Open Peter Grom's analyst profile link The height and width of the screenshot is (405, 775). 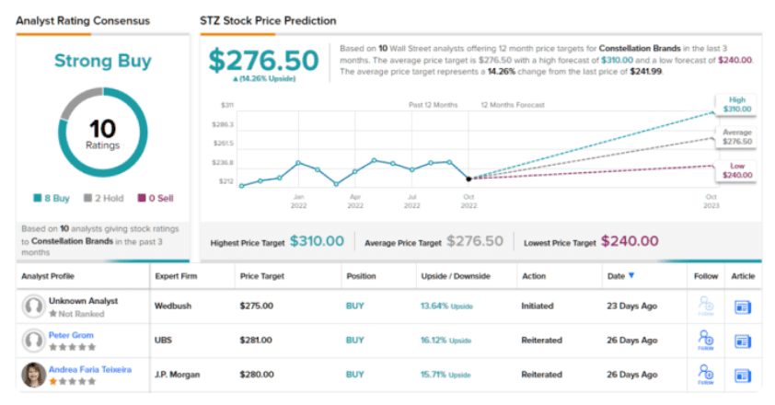click(x=71, y=335)
